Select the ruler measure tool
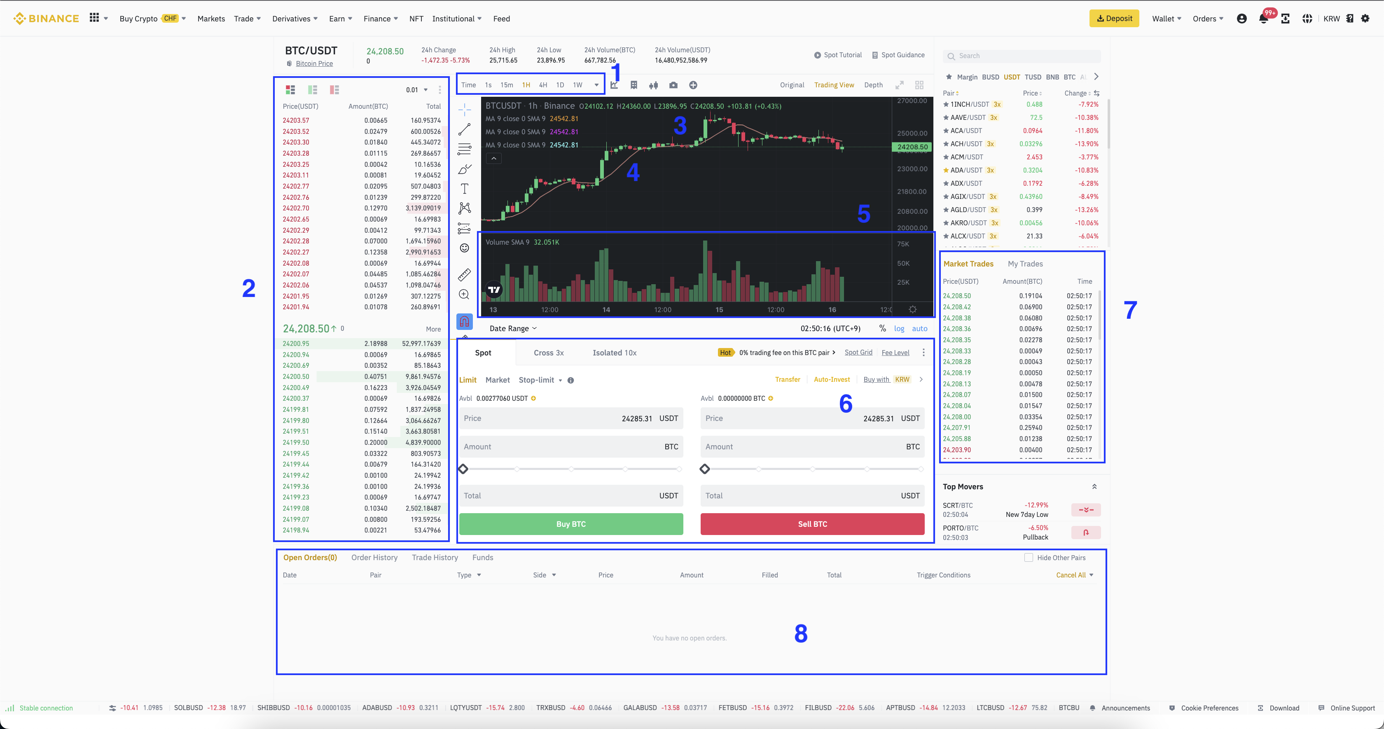Screen dimensions: 1384x729 (464, 275)
